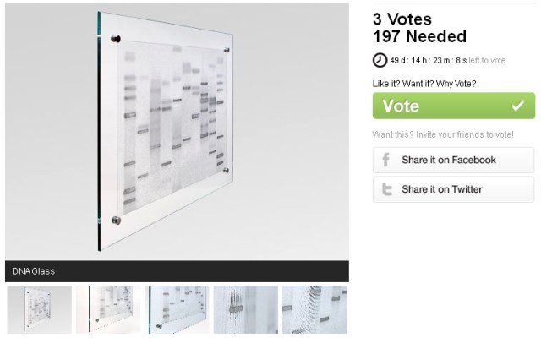541x338 pixels.
Task: Click the countdown timer text
Action: point(428,60)
